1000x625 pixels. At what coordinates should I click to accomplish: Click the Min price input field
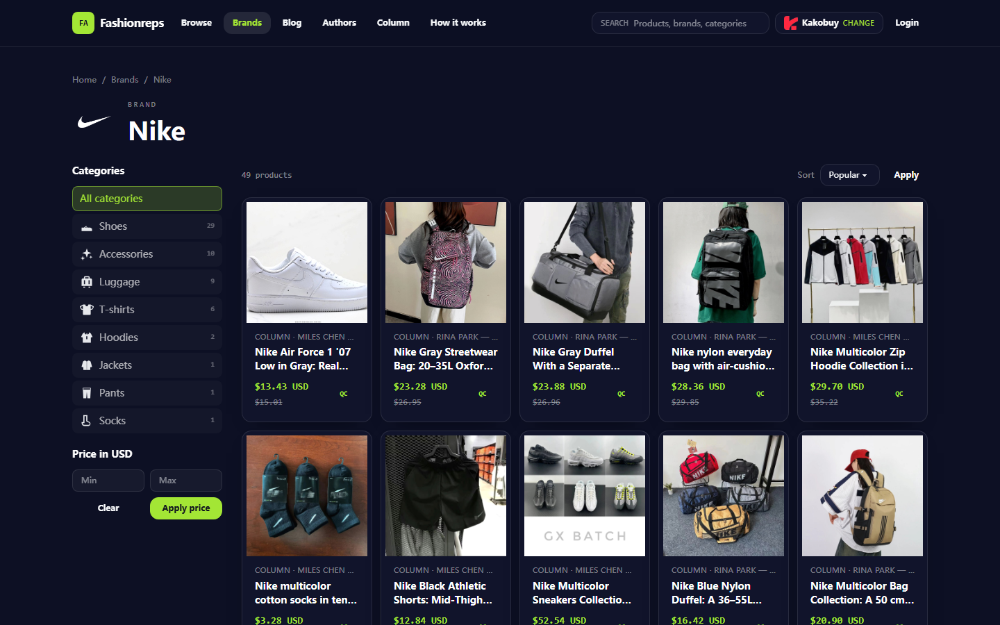coord(108,481)
